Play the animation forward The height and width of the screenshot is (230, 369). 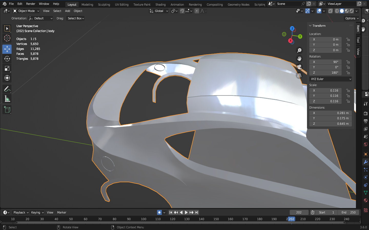(186, 212)
